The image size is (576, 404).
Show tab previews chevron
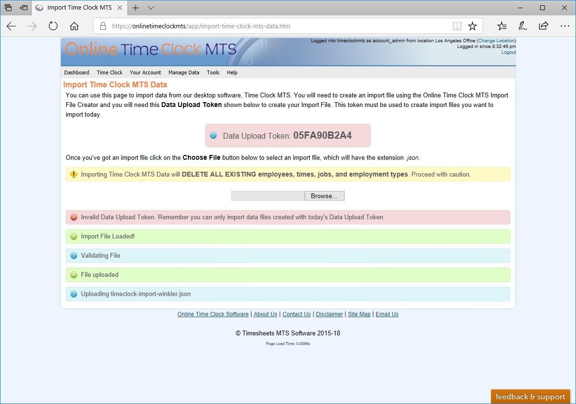coord(151,8)
